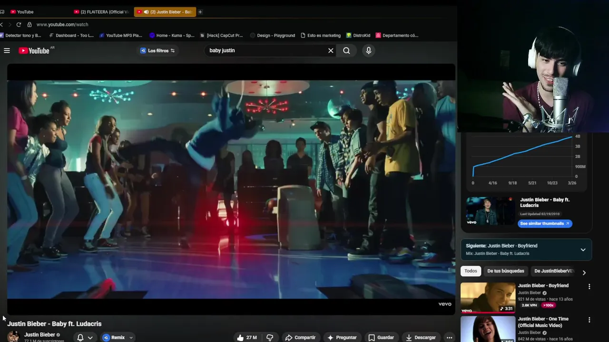Open Justin Bieber channel avatar
Viewport: 609px width, 342px height.
click(x=13, y=336)
